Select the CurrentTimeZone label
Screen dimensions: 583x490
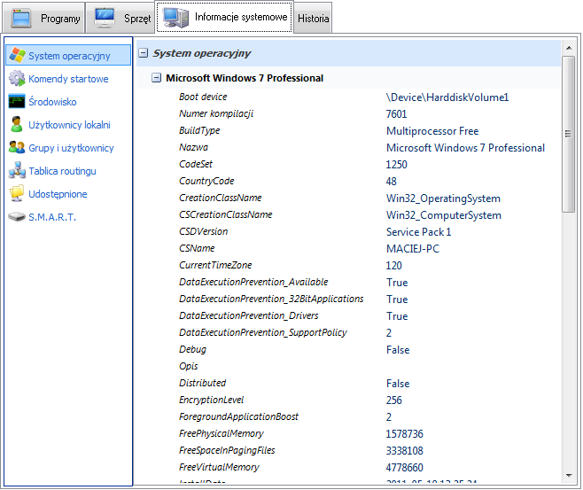215,265
